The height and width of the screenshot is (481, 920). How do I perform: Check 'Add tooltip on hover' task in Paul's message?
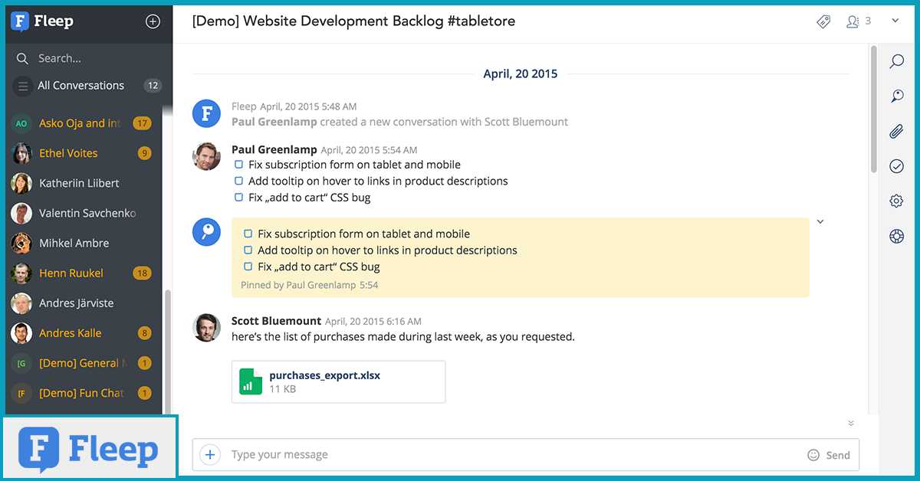pyautogui.click(x=238, y=182)
